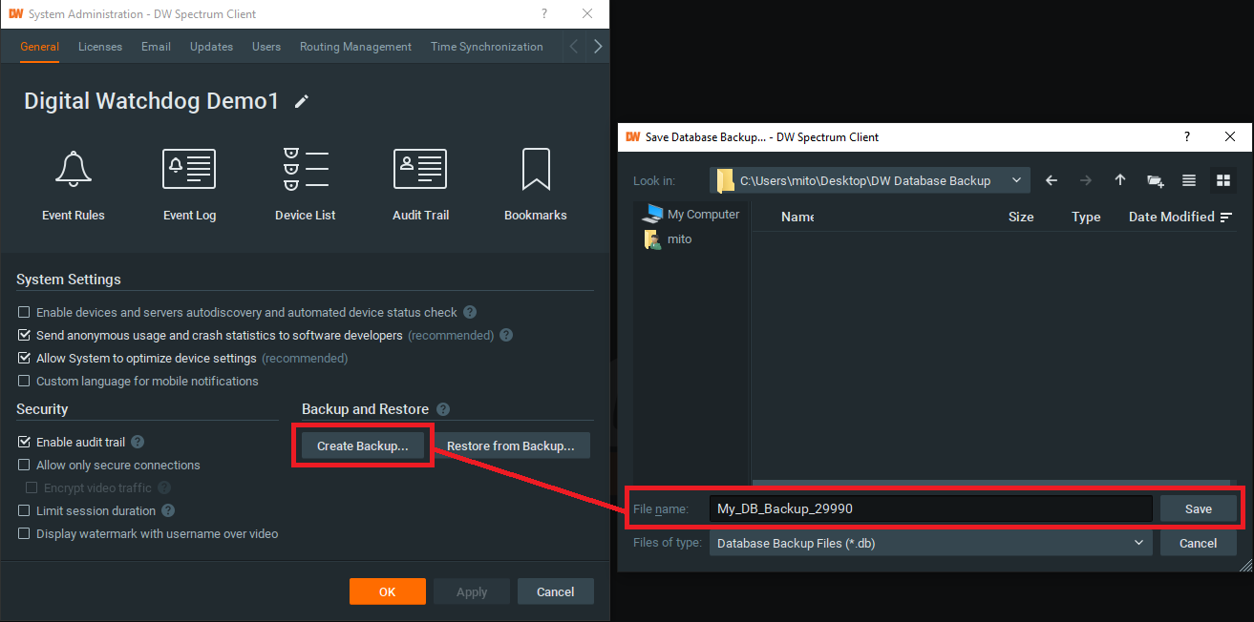Cancel the System Administration dialog
The height and width of the screenshot is (622, 1254).
[x=556, y=591]
